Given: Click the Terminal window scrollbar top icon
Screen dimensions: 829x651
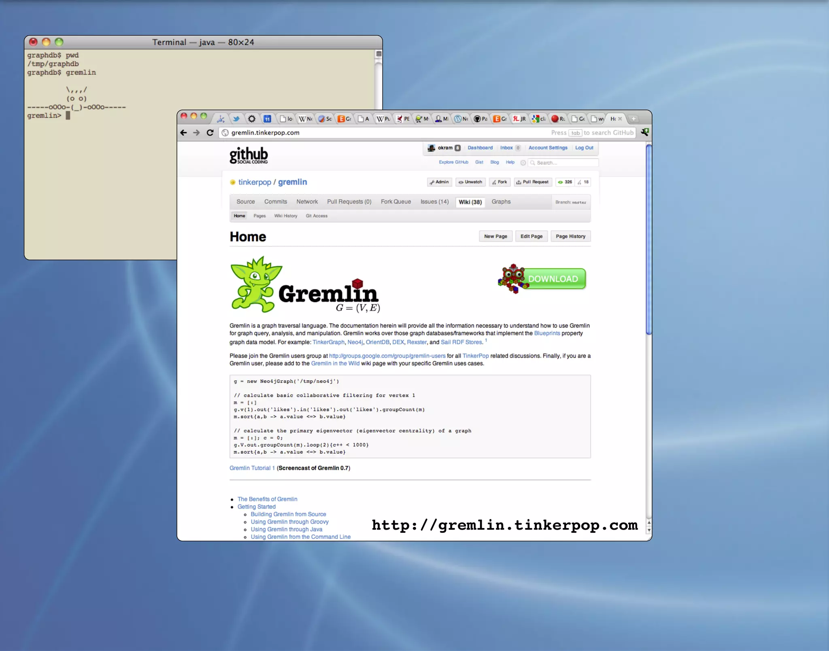Looking at the screenshot, I should [379, 54].
